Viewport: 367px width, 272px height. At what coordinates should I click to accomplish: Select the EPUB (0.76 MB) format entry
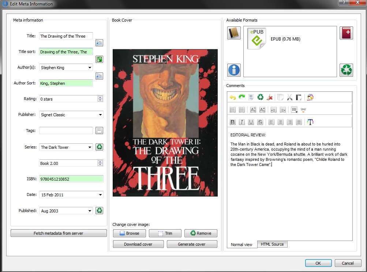(274, 39)
